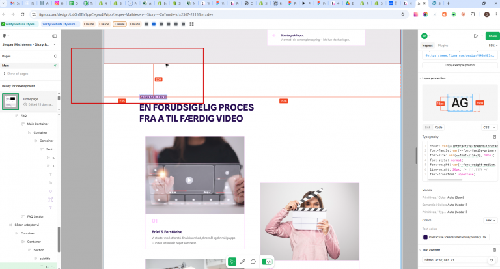Viewport: 500px width, 269px height.
Task: Open the Figma main menu icon
Action: [4, 36]
